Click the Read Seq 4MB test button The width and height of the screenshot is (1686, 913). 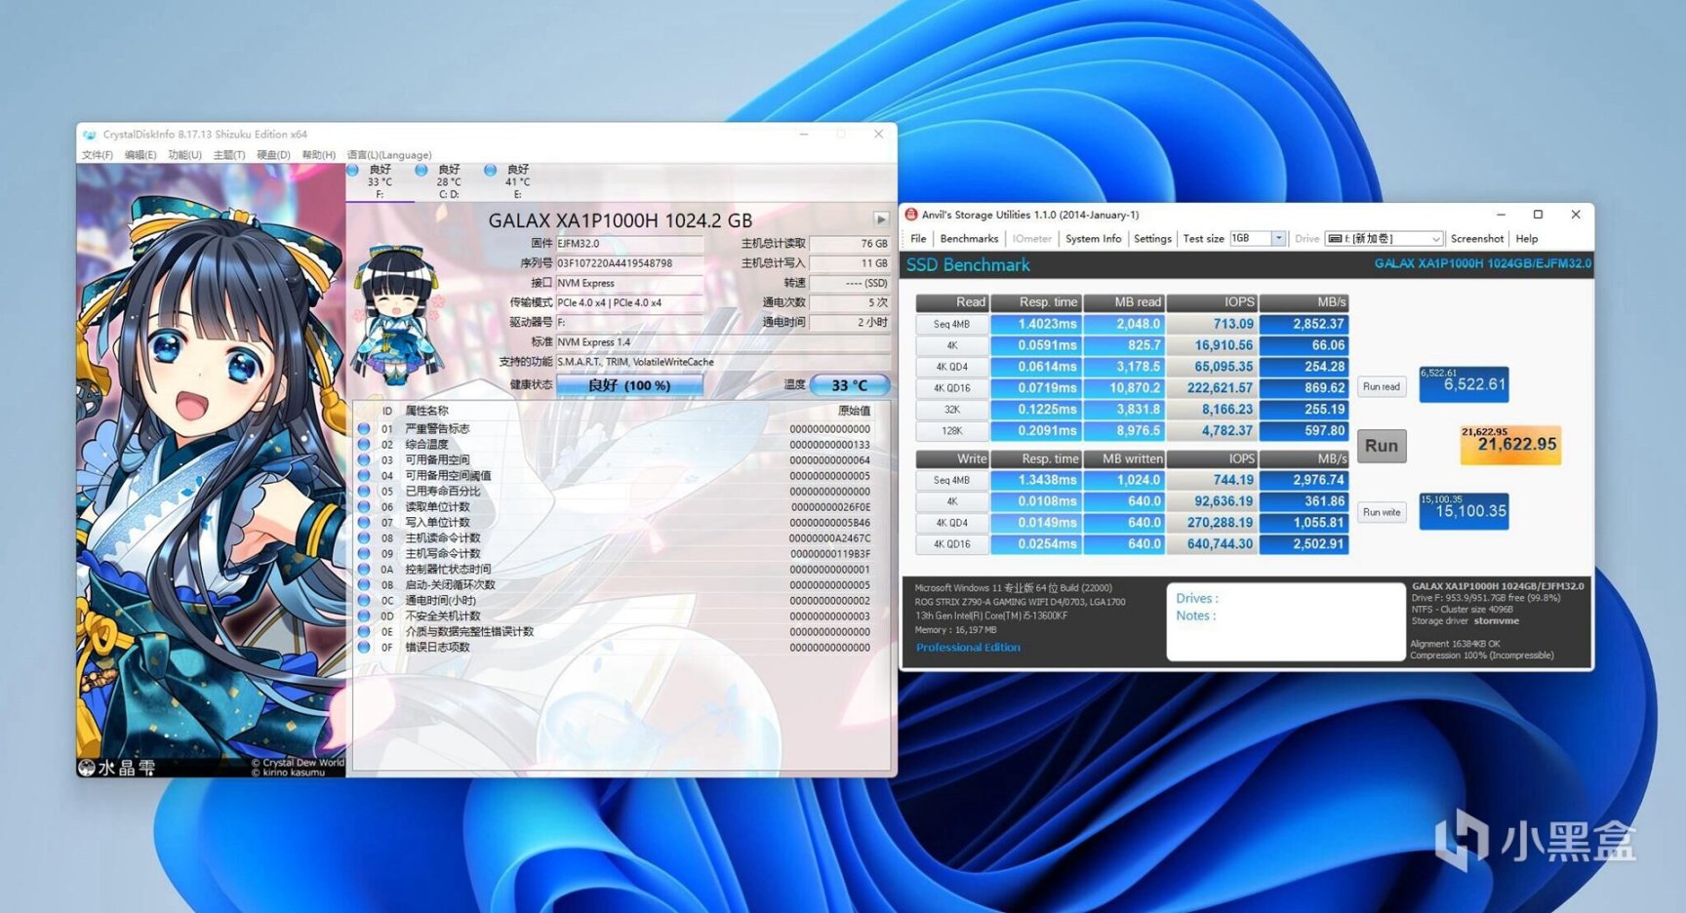952,324
